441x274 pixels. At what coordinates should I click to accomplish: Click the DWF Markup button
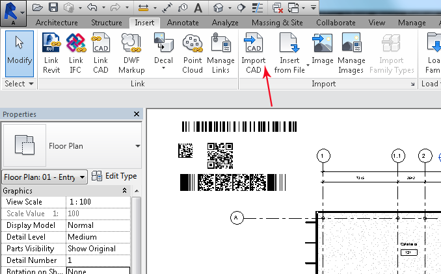tap(131, 53)
